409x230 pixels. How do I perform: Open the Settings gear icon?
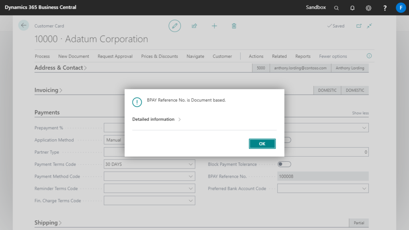tap(368, 8)
